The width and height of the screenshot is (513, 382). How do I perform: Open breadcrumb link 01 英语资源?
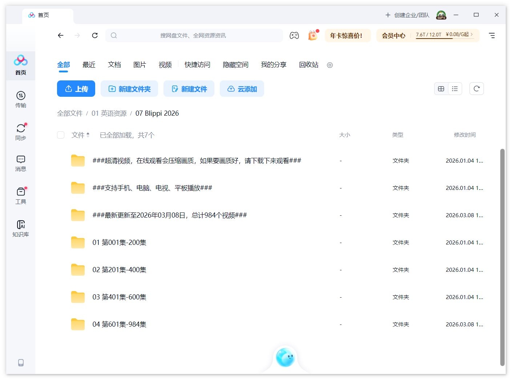[109, 113]
